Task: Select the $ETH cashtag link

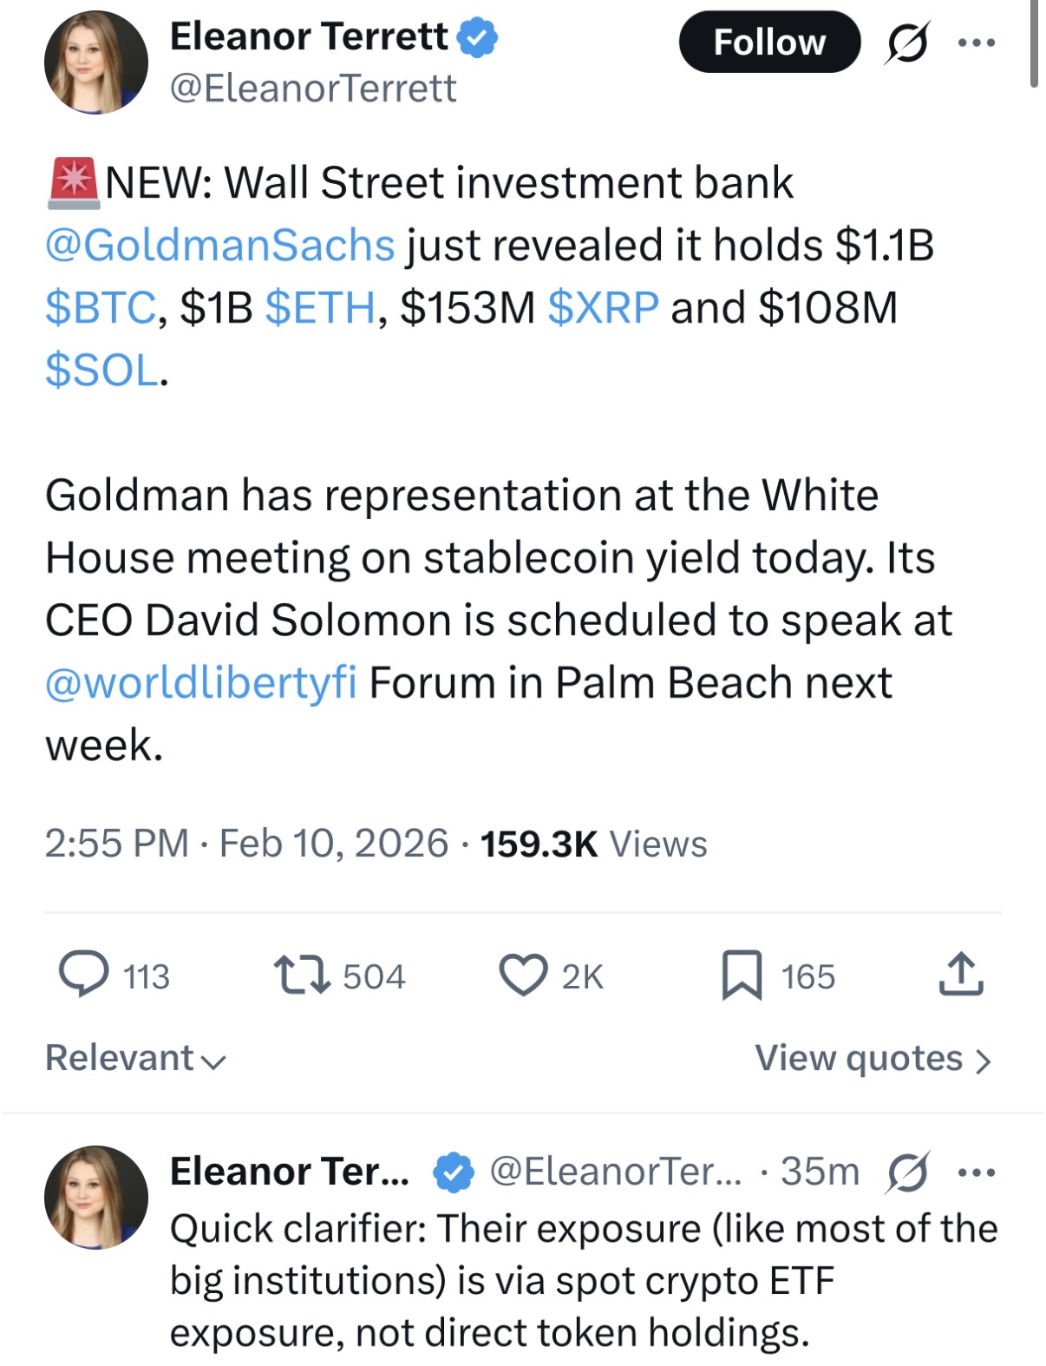Action: pos(320,308)
